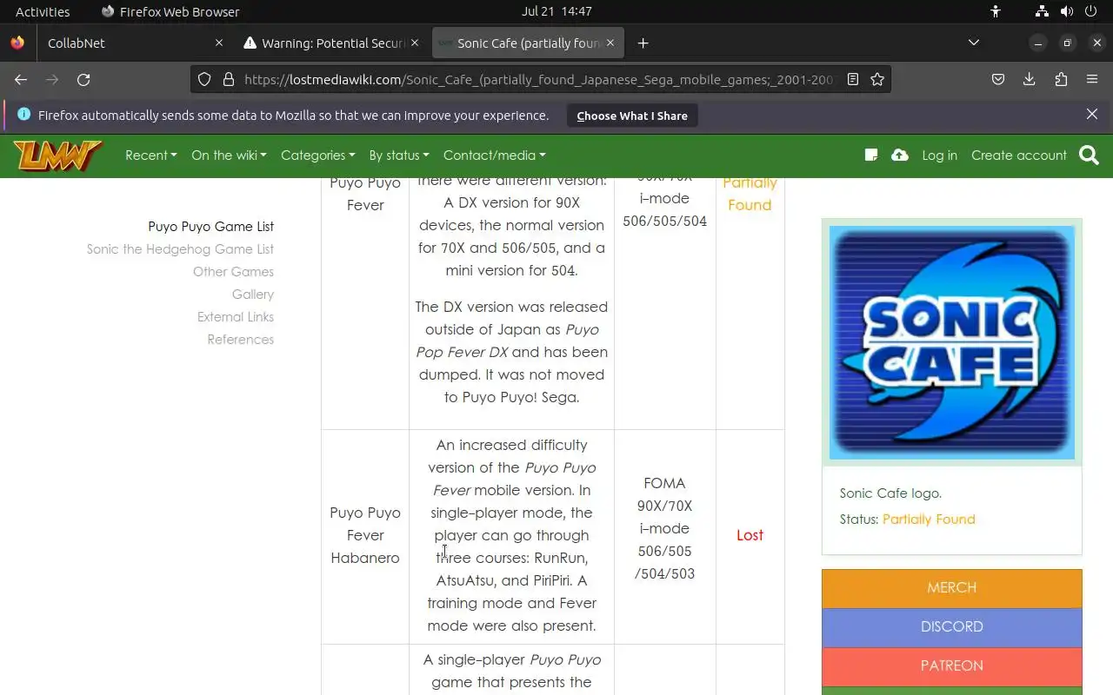The image size is (1113, 695).
Task: Bookmark this page with star icon
Action: click(x=877, y=79)
